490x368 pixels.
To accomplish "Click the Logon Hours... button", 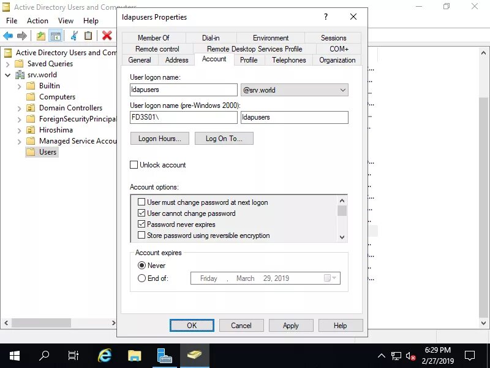I will tap(160, 139).
